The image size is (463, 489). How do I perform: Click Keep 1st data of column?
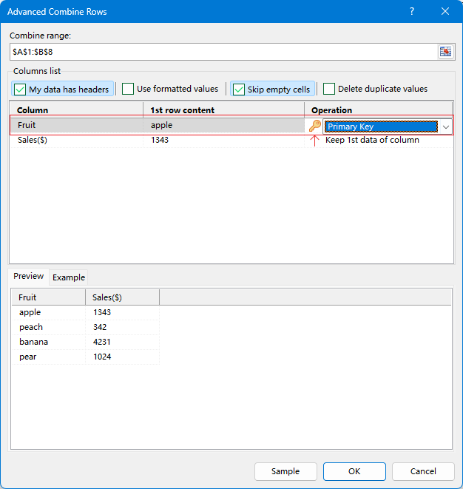point(372,140)
